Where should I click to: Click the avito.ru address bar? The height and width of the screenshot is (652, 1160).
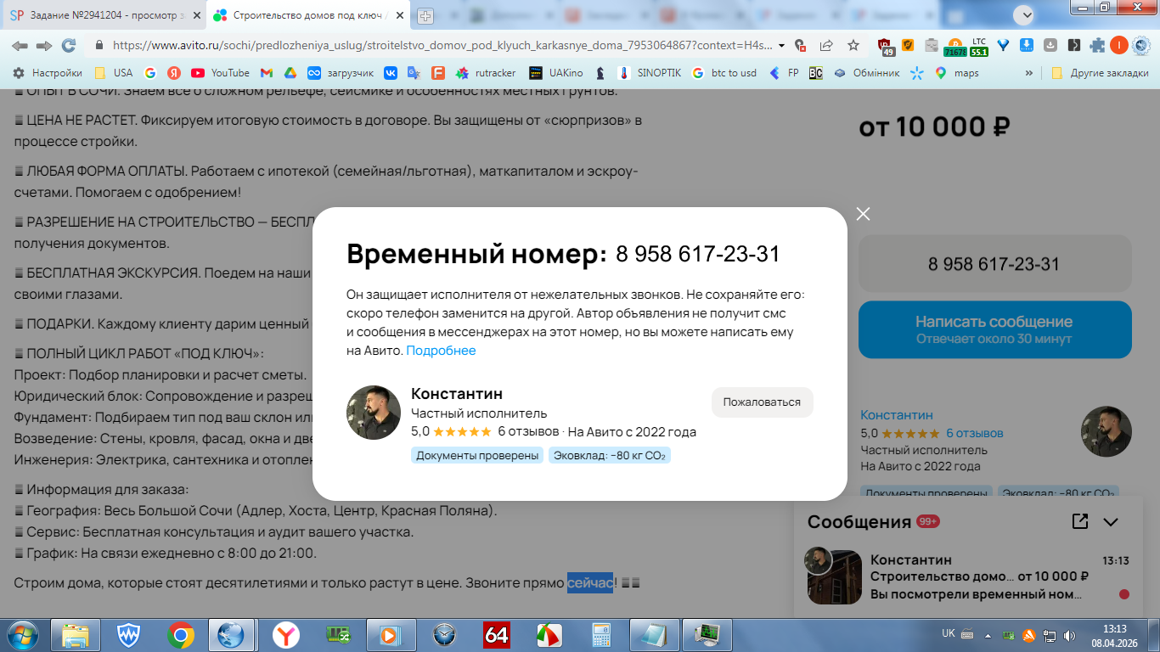tap(440, 46)
